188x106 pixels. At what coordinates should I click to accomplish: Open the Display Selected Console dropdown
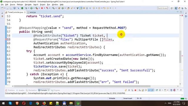162,90
